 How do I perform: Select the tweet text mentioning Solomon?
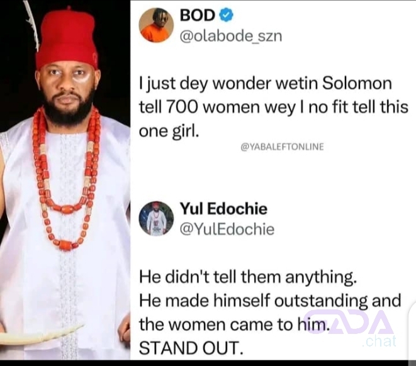274,107
